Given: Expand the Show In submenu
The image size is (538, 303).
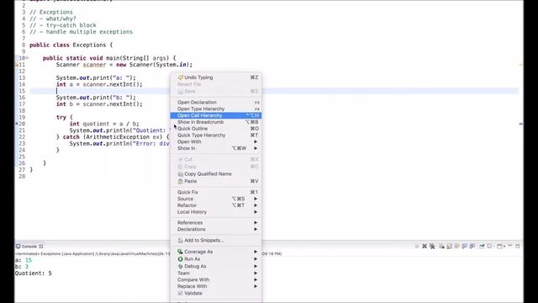Looking at the screenshot, I should [x=216, y=148].
